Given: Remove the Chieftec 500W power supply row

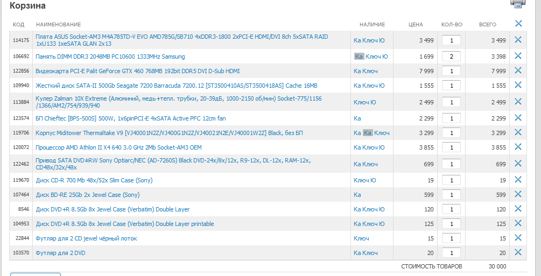Looking at the screenshot, I should click(518, 118).
